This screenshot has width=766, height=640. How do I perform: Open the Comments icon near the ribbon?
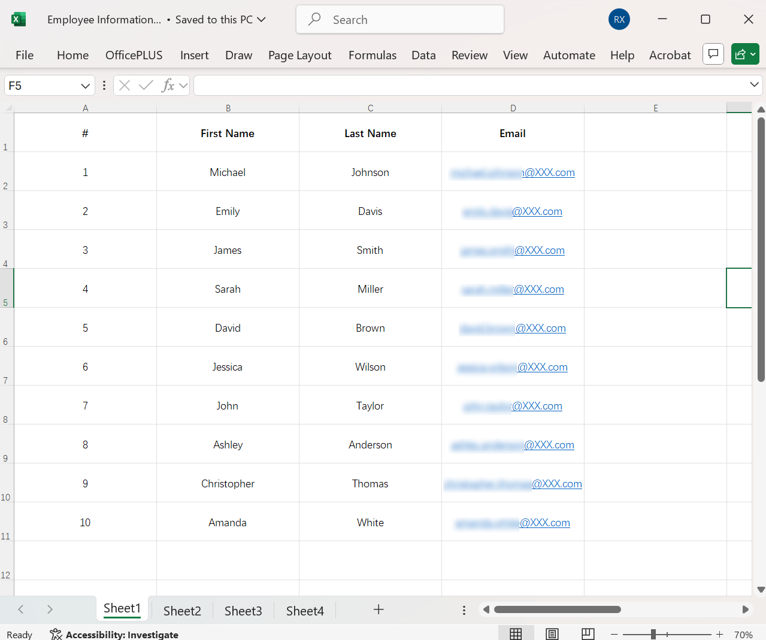713,54
